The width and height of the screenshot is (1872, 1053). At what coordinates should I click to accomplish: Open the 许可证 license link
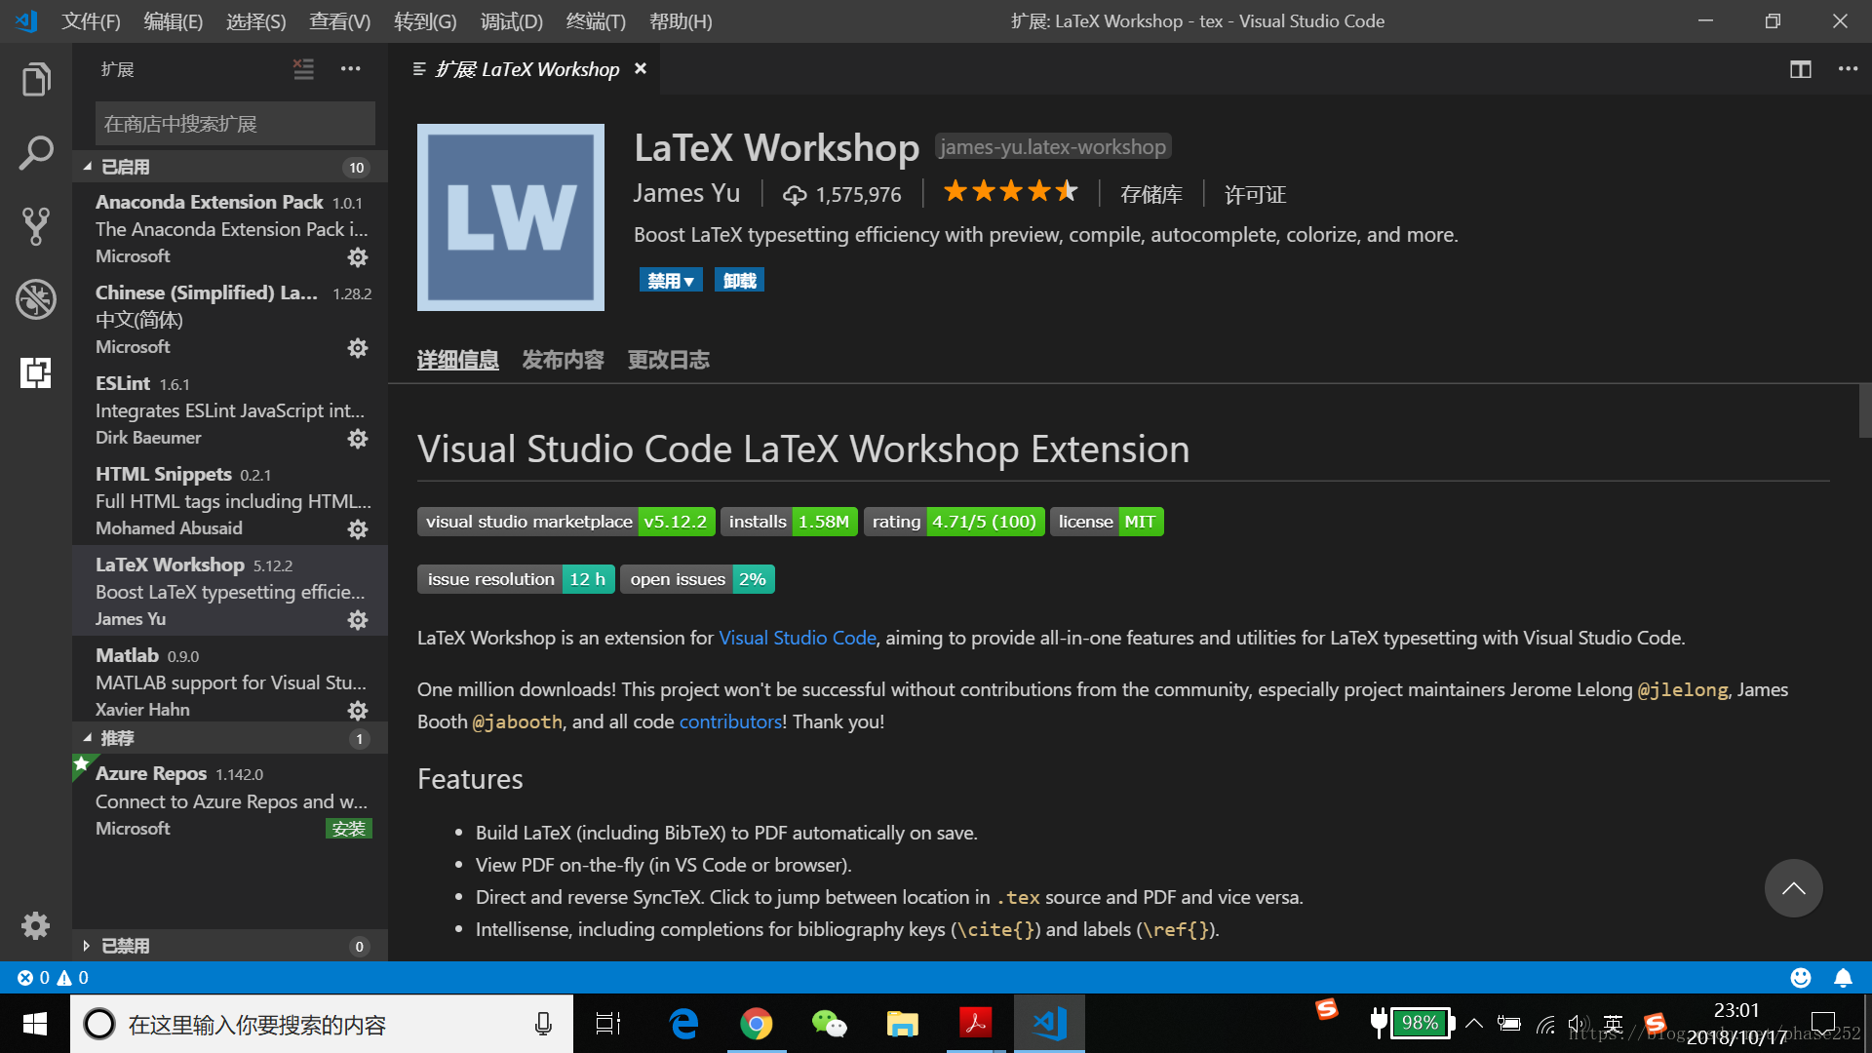click(x=1256, y=194)
